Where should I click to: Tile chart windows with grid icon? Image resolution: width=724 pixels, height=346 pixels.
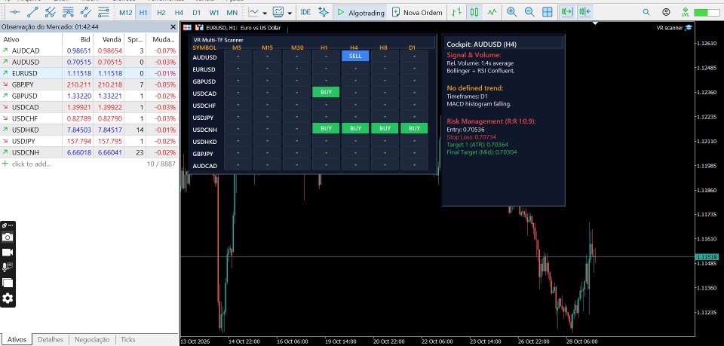click(548, 13)
